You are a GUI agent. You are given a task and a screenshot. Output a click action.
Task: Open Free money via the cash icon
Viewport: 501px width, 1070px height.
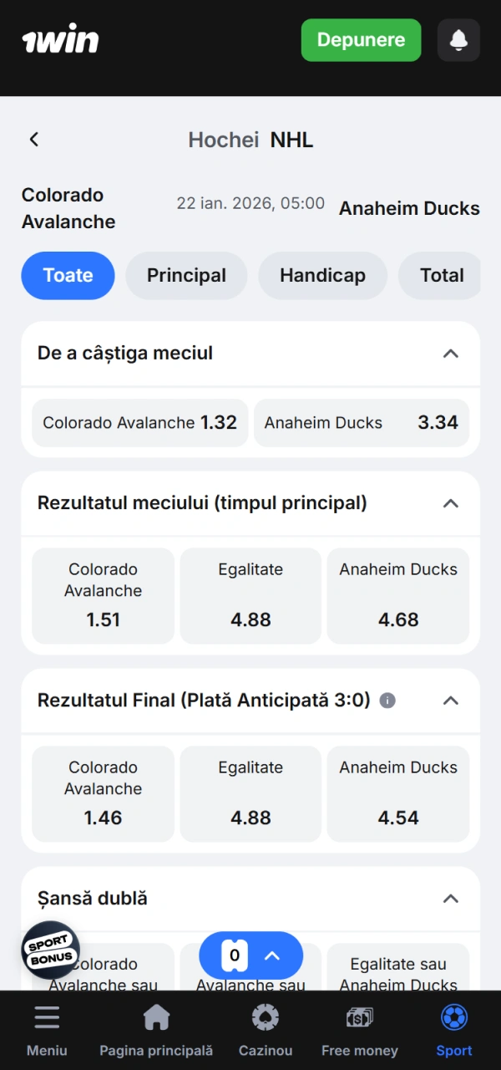[x=359, y=1017]
